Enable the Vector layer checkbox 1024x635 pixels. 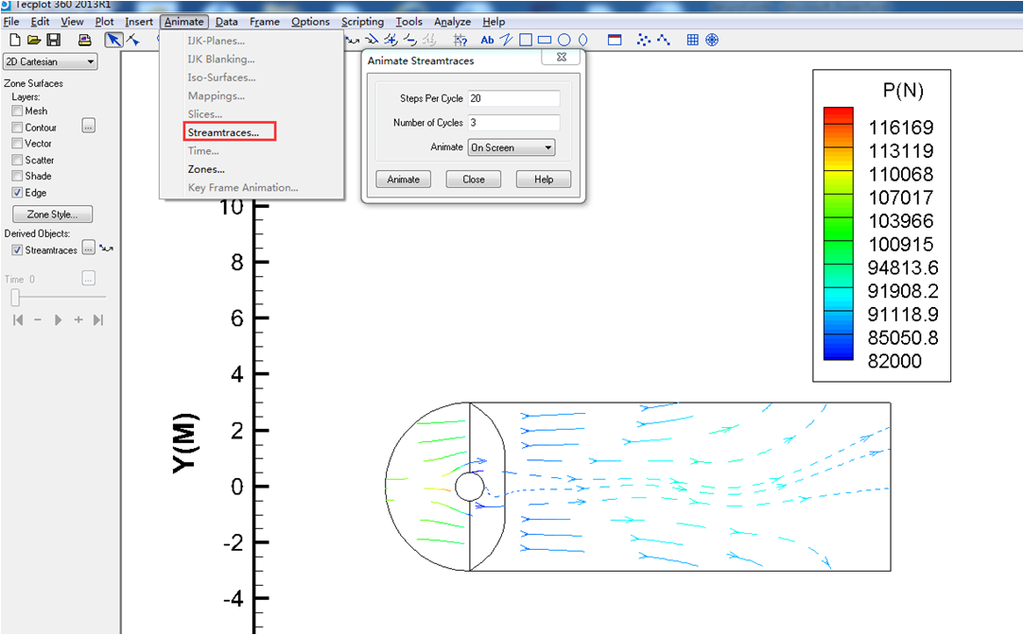coord(18,144)
